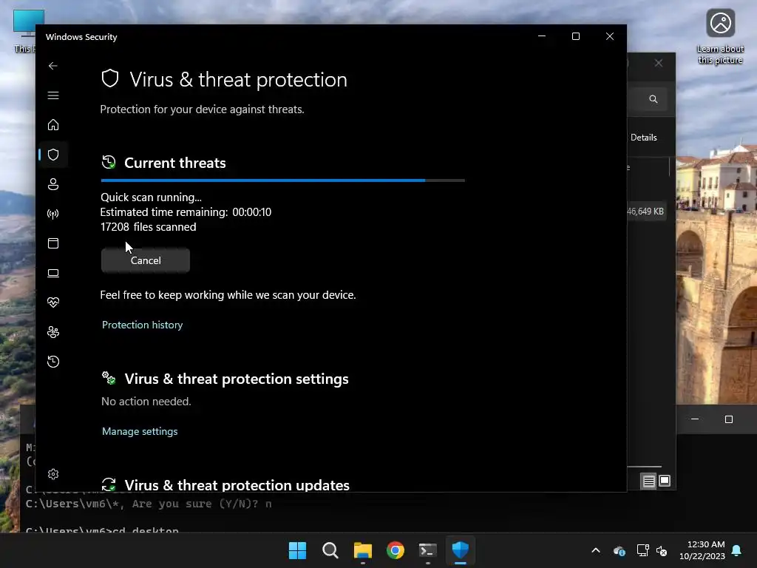This screenshot has height=568, width=757.
Task: Show hidden system tray icons
Action: point(596,550)
